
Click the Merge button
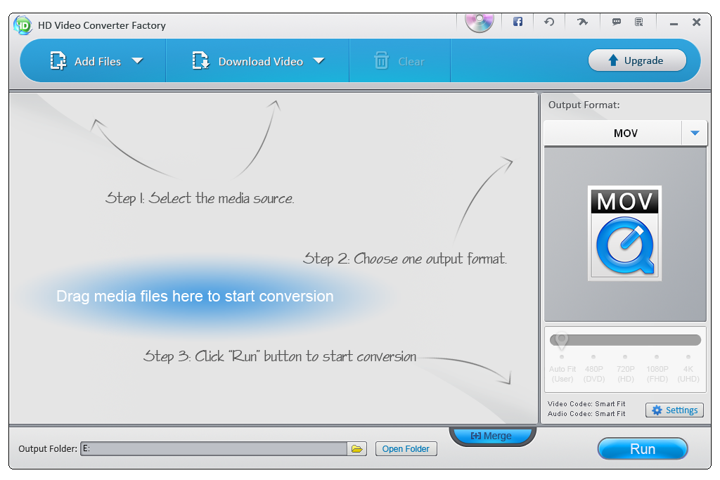point(491,436)
